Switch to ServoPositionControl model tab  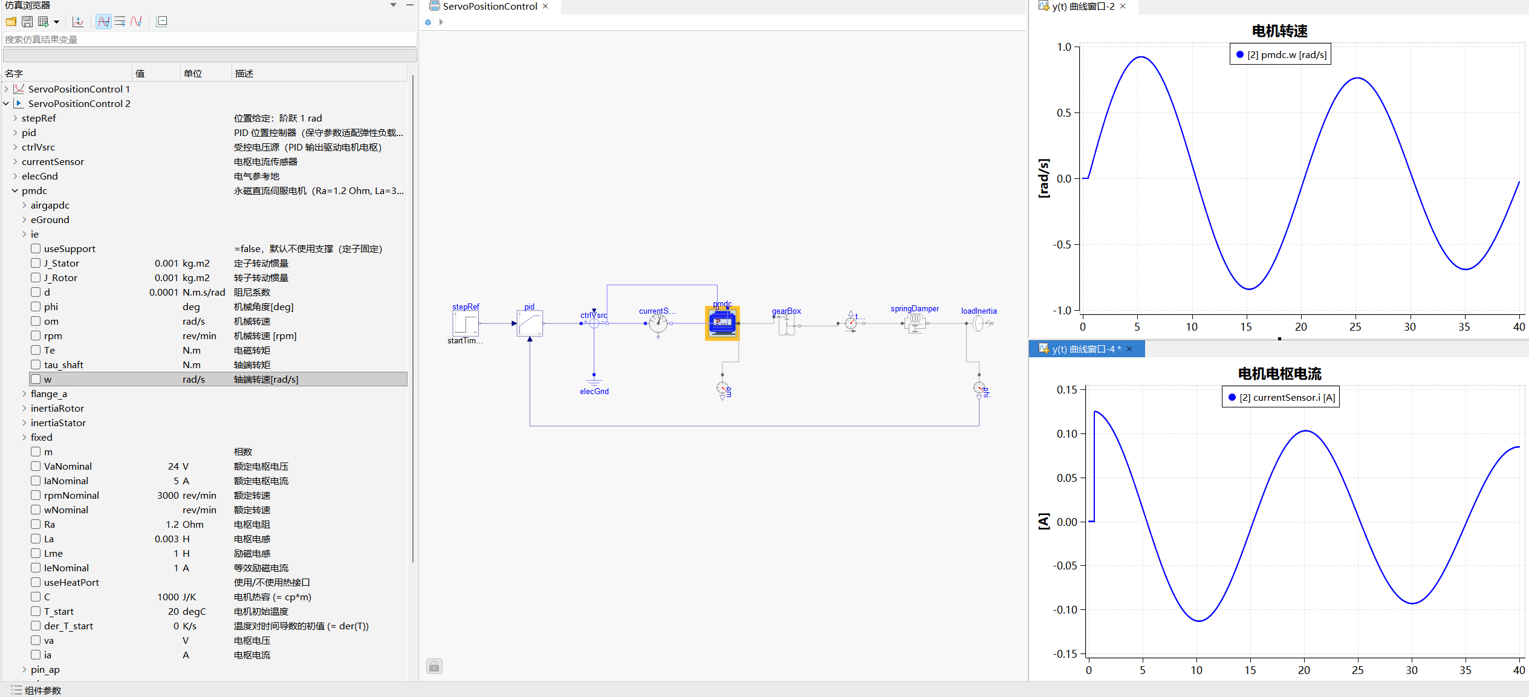point(490,6)
